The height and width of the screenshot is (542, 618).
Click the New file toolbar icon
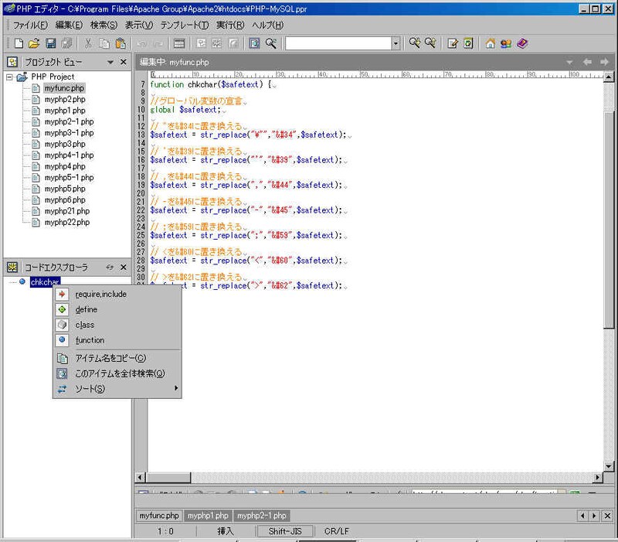coord(19,43)
